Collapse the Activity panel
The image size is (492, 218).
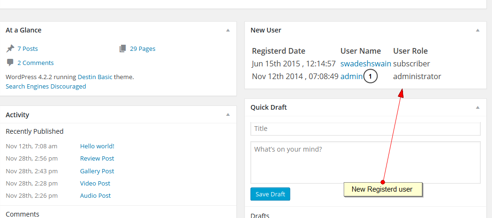click(x=228, y=114)
